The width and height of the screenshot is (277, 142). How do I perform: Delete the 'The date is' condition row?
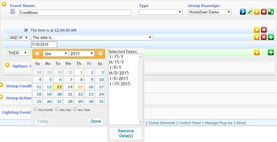(264, 37)
